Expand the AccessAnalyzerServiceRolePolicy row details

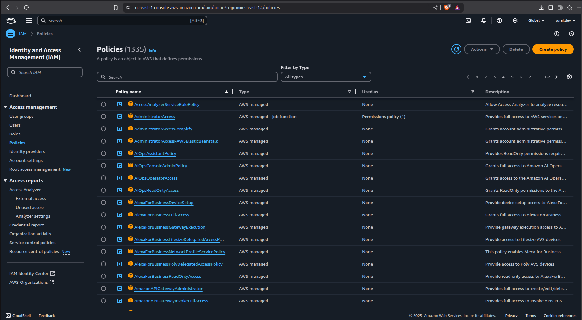click(x=120, y=104)
